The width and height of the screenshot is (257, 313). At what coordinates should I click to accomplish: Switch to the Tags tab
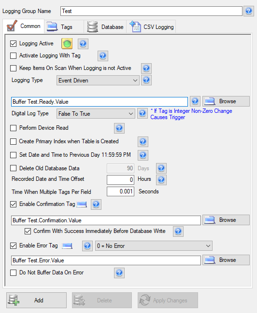(64, 27)
